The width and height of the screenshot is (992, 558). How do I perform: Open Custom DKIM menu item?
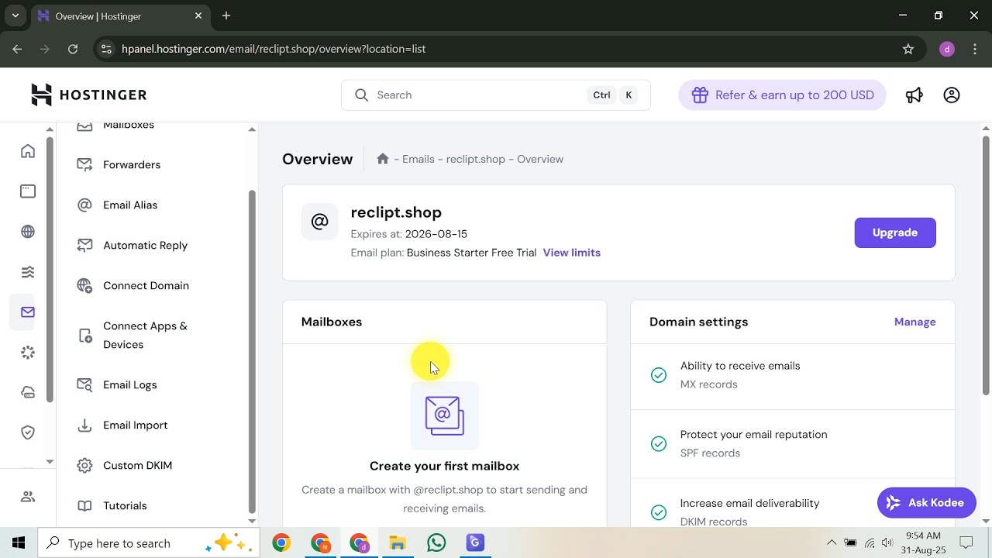tap(137, 465)
